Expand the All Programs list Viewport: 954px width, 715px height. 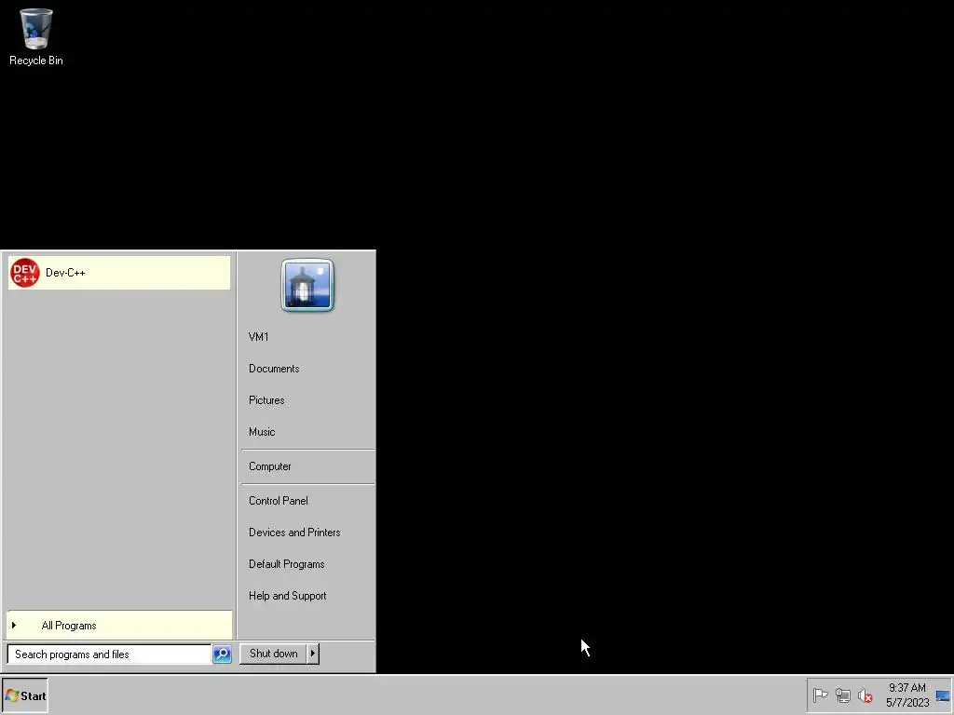tap(119, 625)
